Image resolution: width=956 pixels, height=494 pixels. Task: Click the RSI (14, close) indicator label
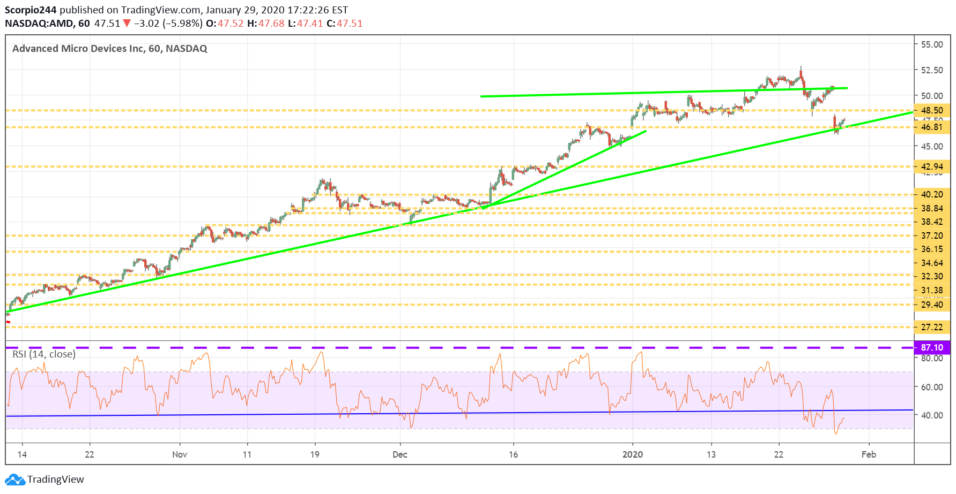tap(44, 354)
